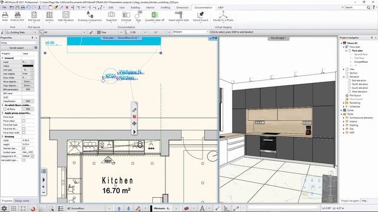The width and height of the screenshot is (378, 212).
Task: Collapse the General section in Properties
Action: click(2, 58)
